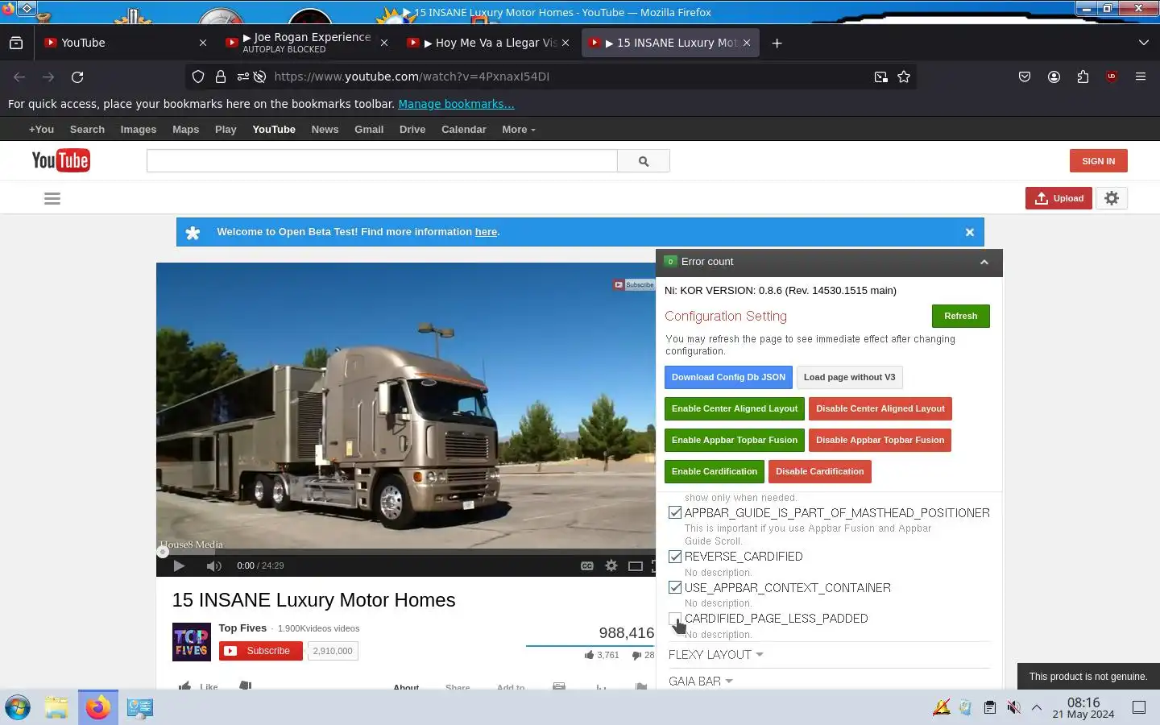Open the Manage bookmarks link
Viewport: 1160px width, 725px height.
tap(456, 104)
